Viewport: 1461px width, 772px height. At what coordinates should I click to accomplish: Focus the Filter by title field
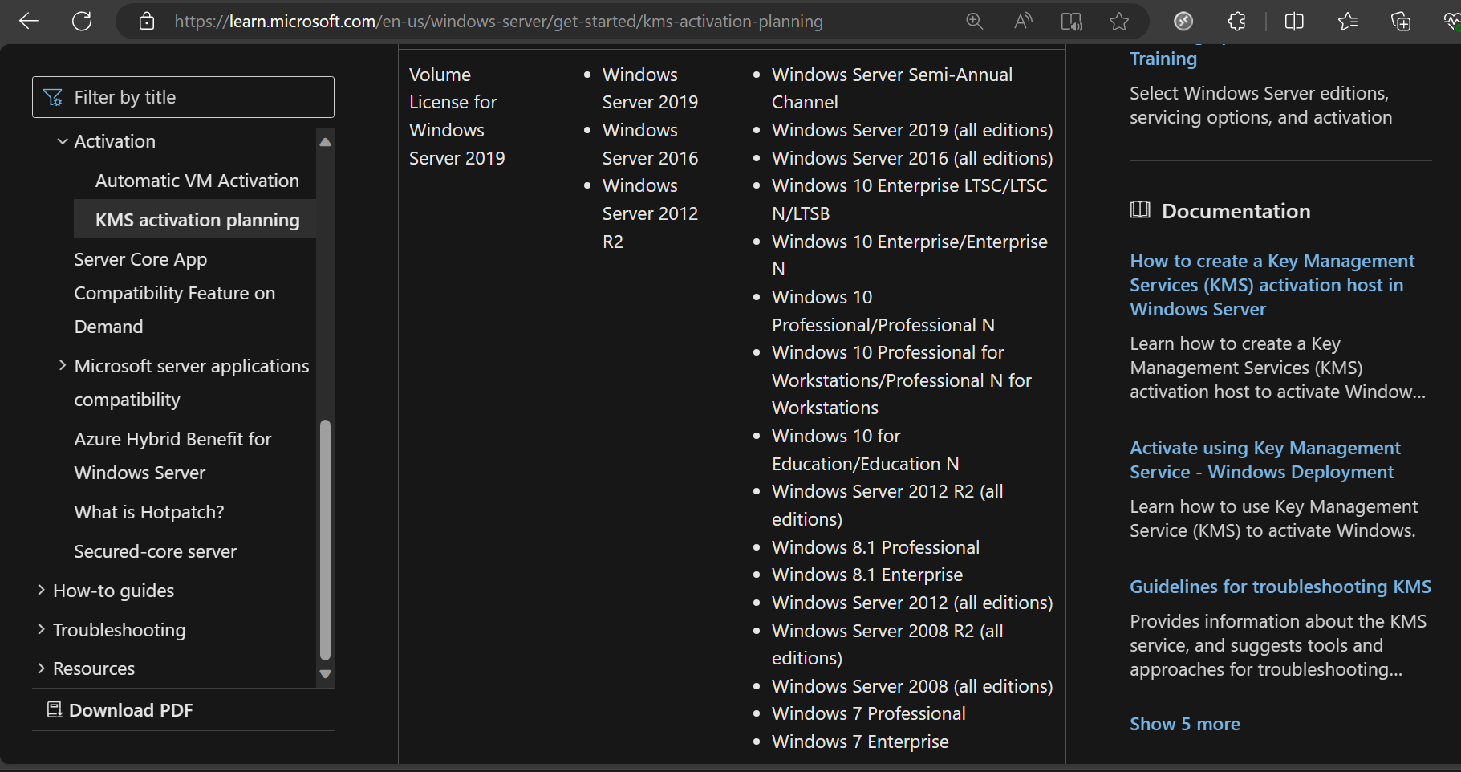[x=183, y=97]
